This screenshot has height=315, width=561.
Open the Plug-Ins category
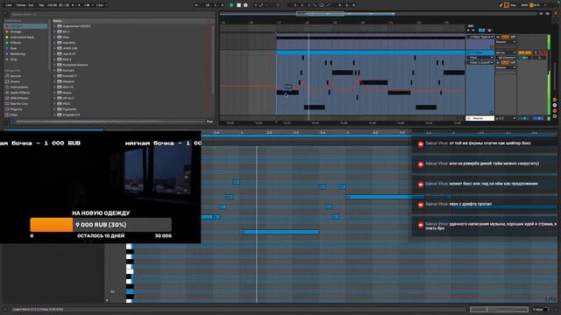16,109
